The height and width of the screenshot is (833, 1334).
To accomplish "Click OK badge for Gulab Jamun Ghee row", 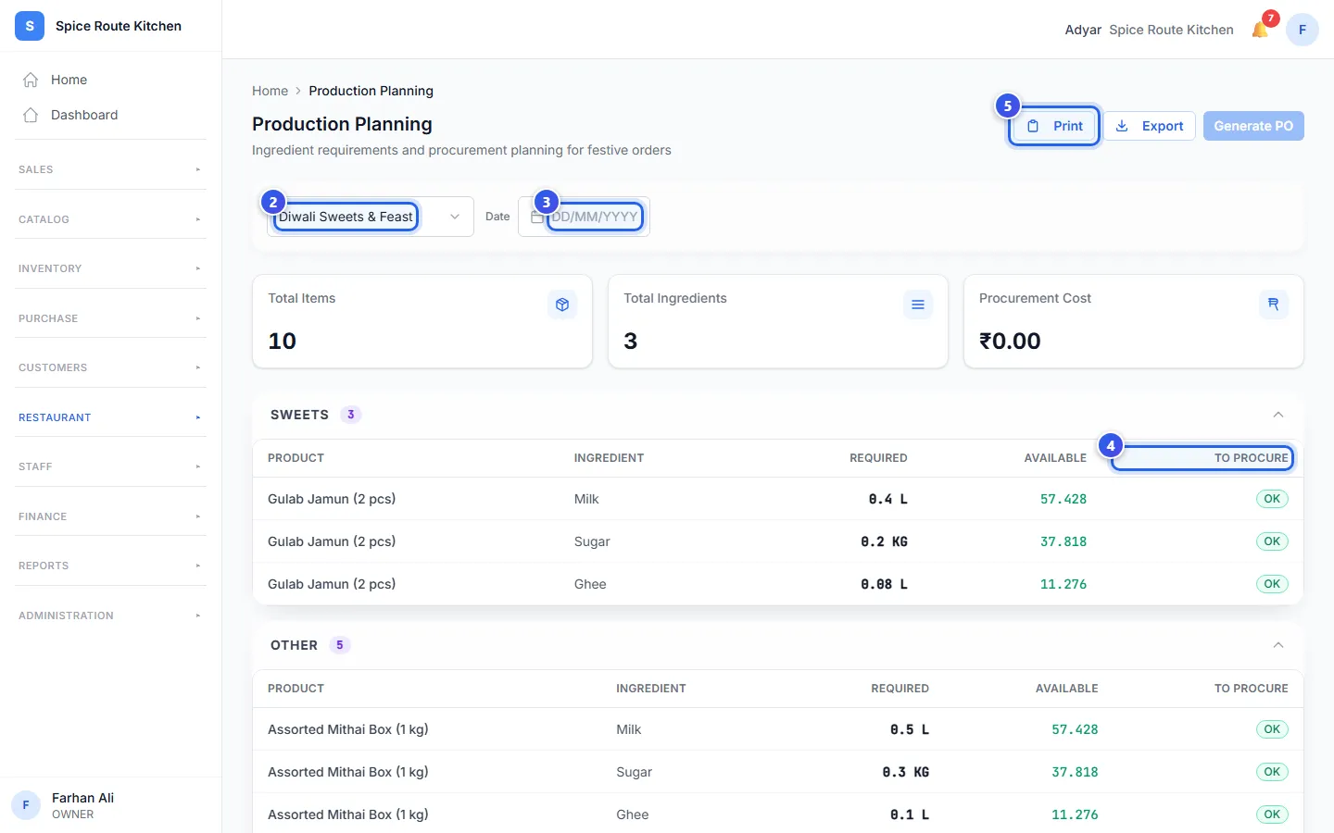I will coord(1272,584).
